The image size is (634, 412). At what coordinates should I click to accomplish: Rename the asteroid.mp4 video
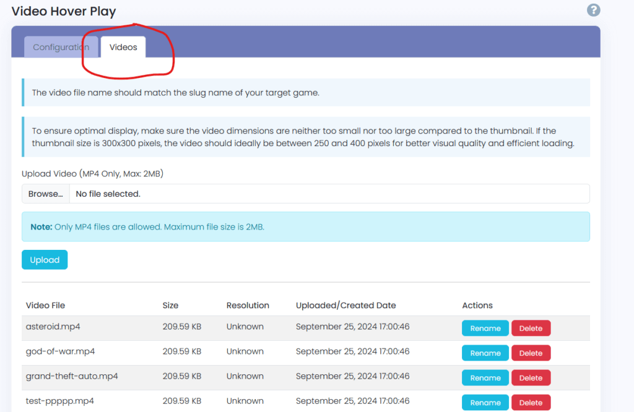(485, 328)
